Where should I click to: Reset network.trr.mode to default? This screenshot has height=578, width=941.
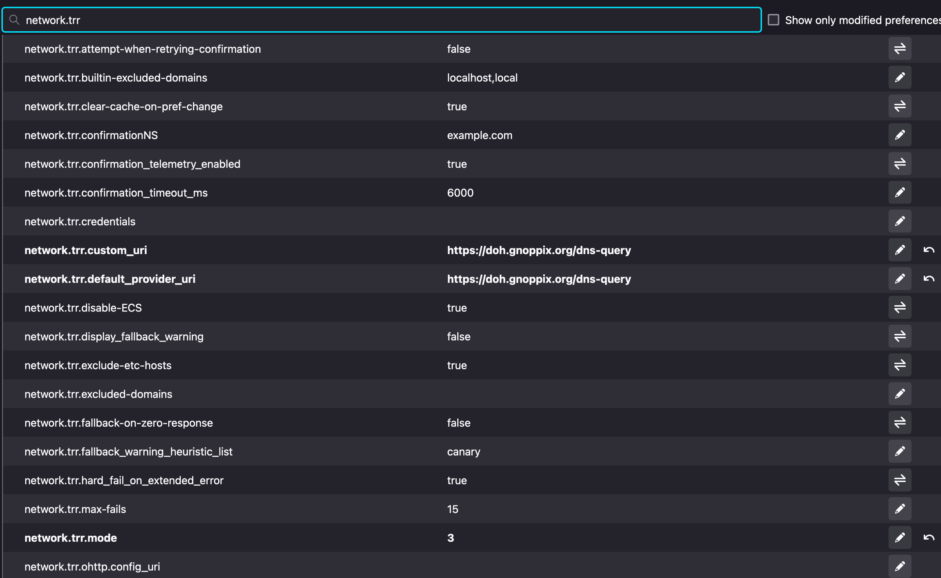[x=929, y=538]
